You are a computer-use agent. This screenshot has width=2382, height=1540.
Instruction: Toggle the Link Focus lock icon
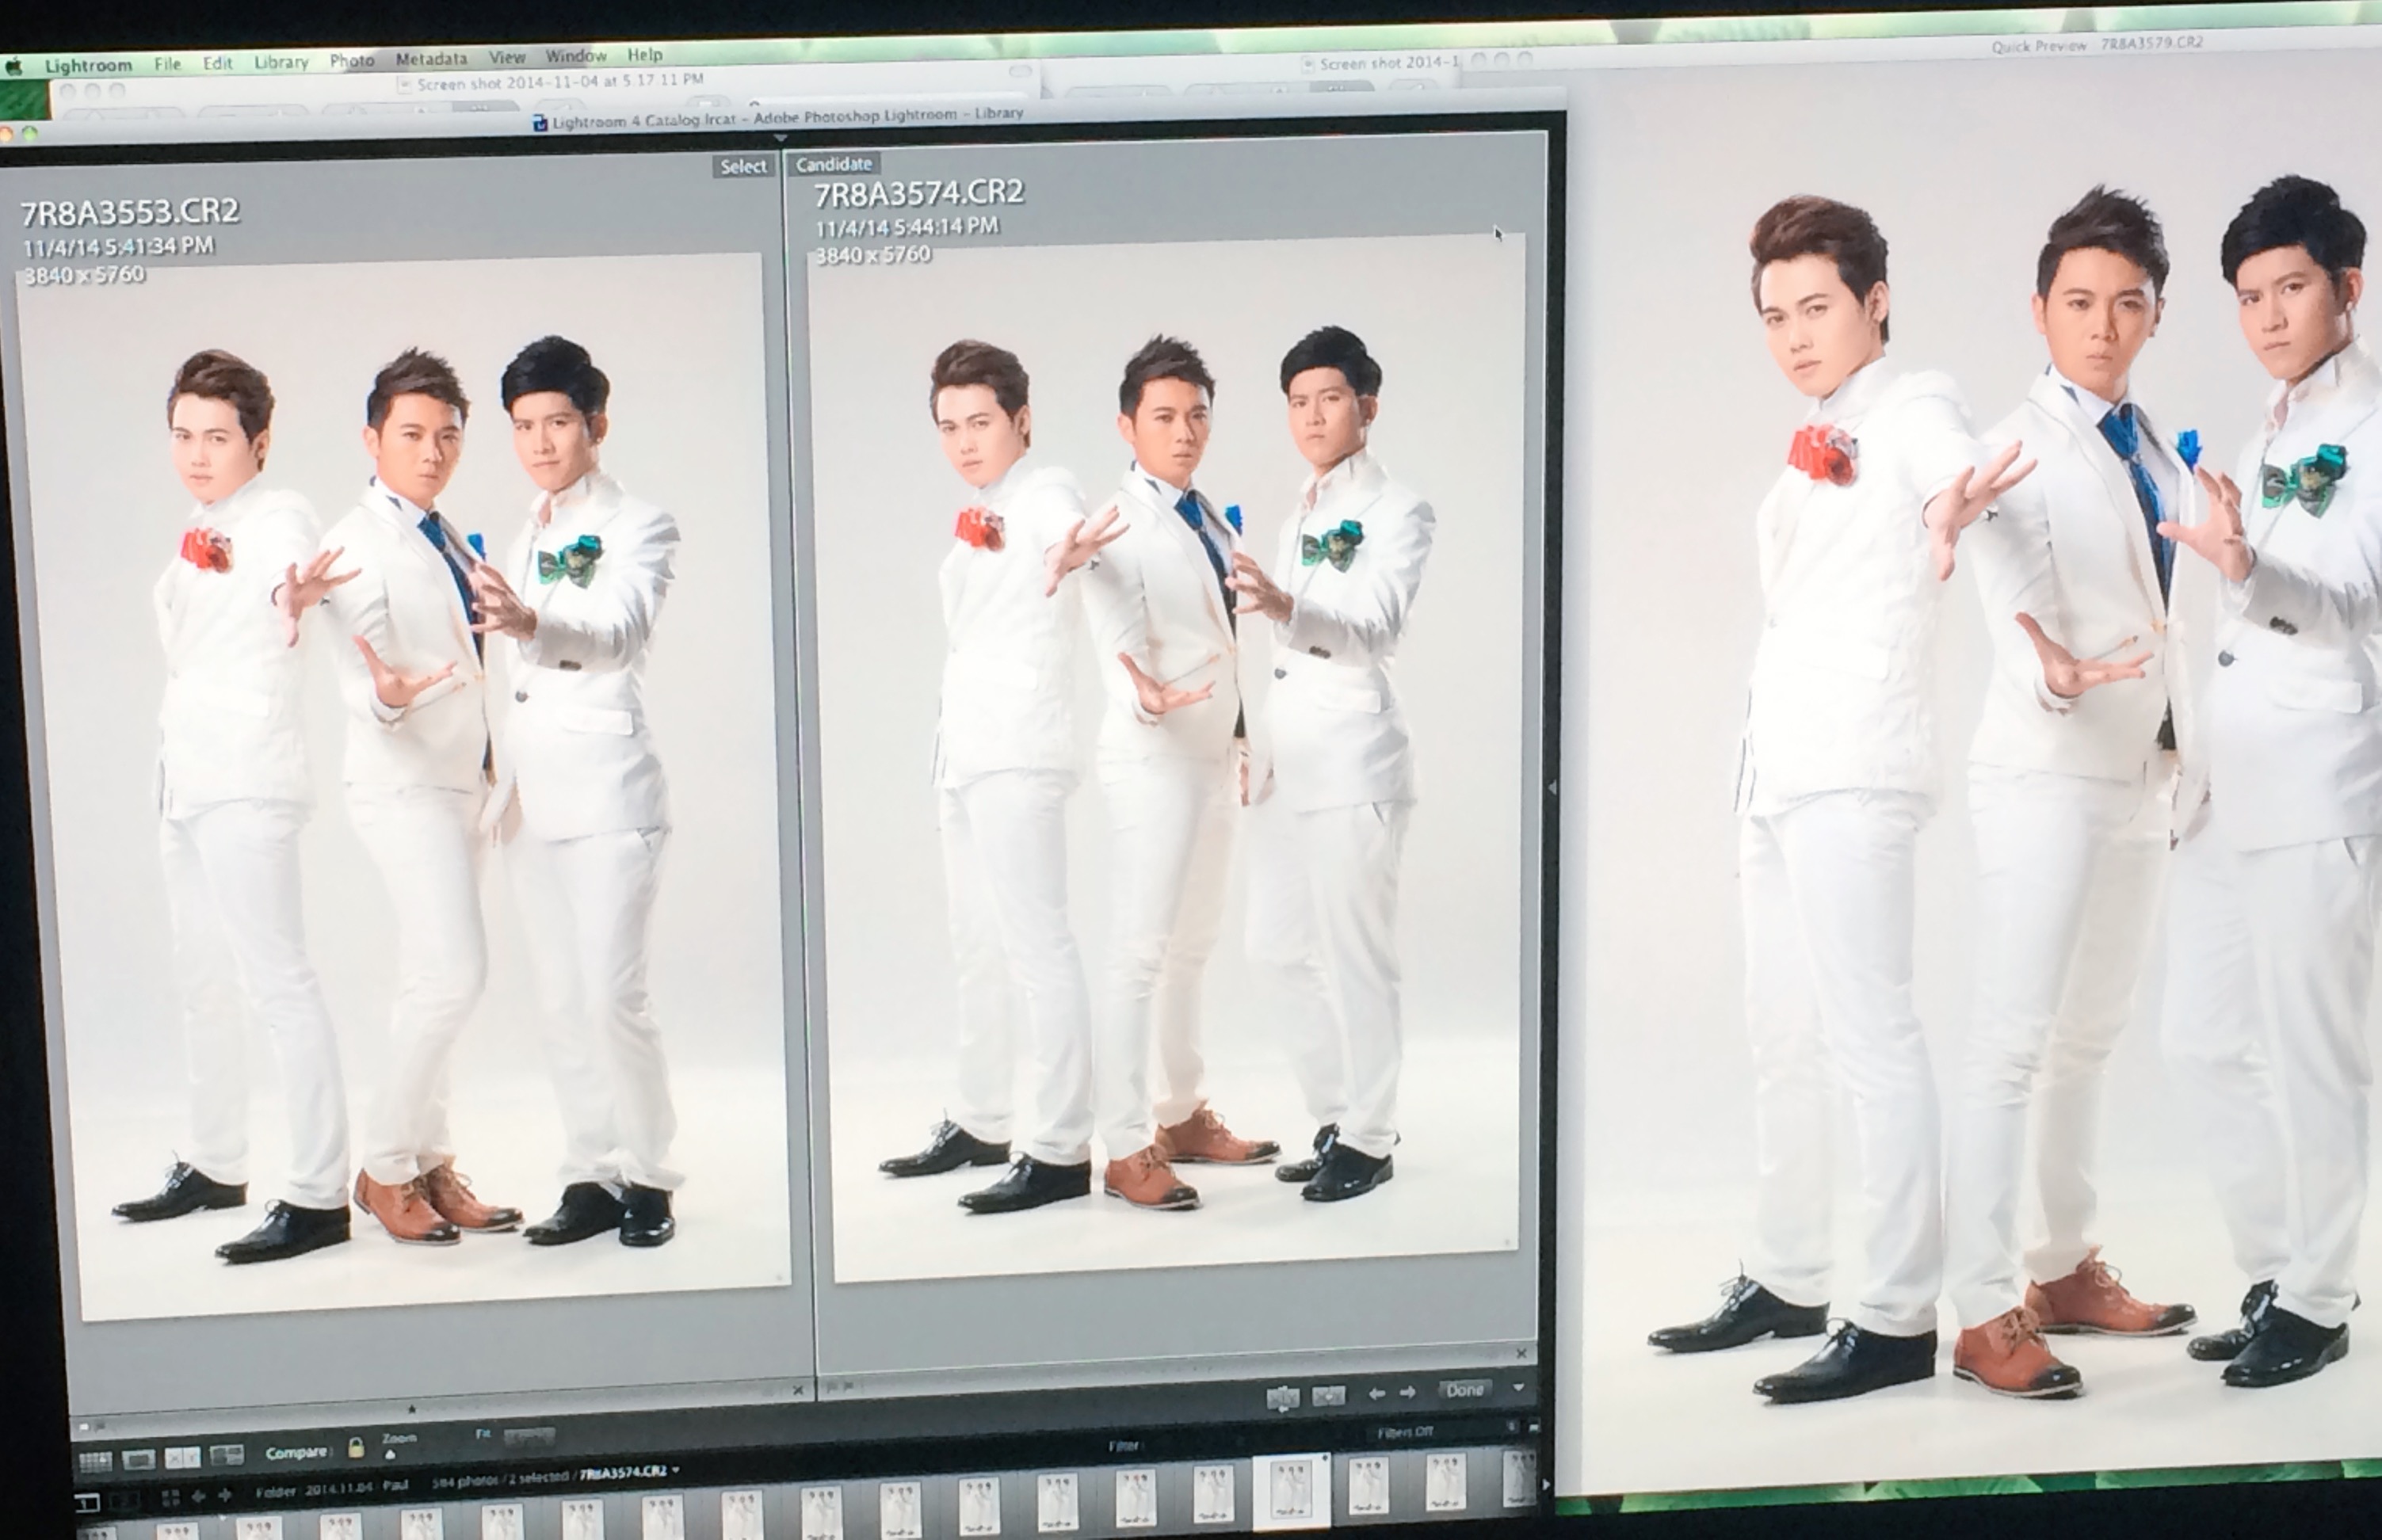pos(356,1448)
